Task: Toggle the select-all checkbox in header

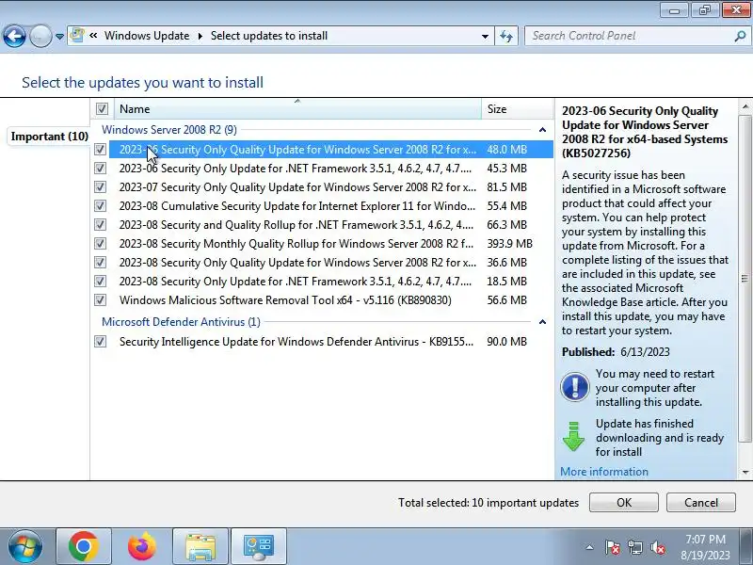Action: coord(102,108)
